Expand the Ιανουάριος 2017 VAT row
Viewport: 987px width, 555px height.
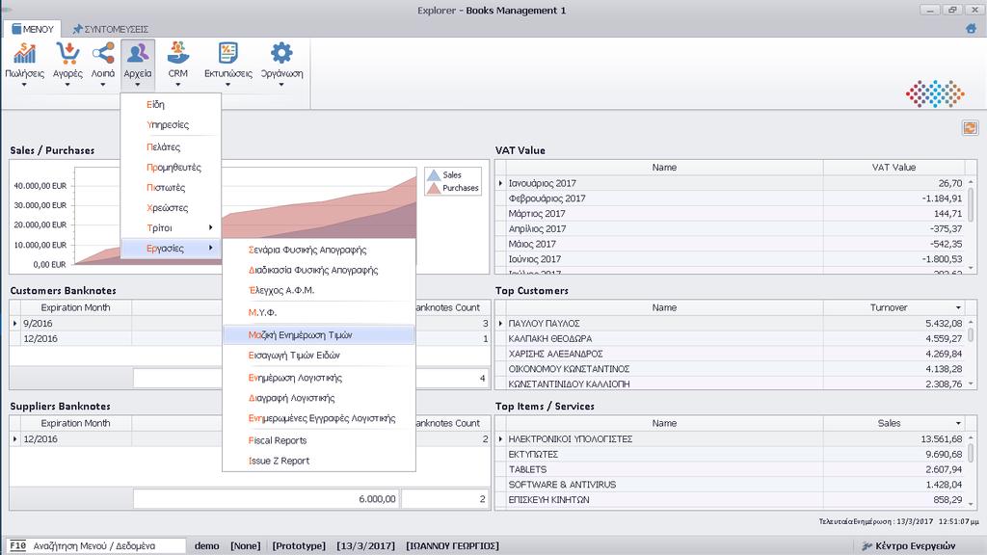click(500, 183)
